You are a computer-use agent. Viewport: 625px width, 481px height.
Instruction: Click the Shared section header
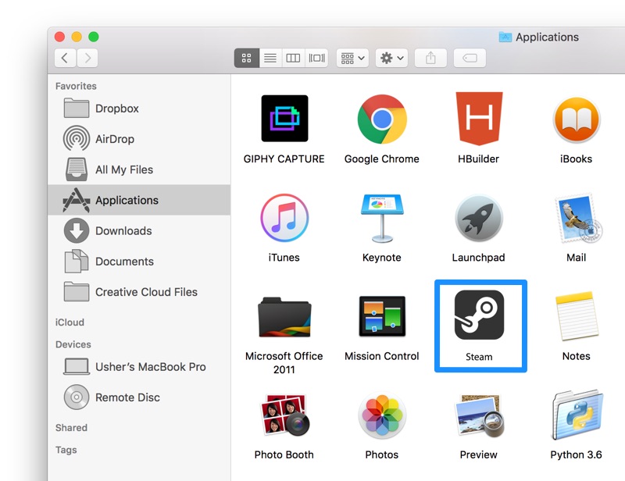pos(71,428)
